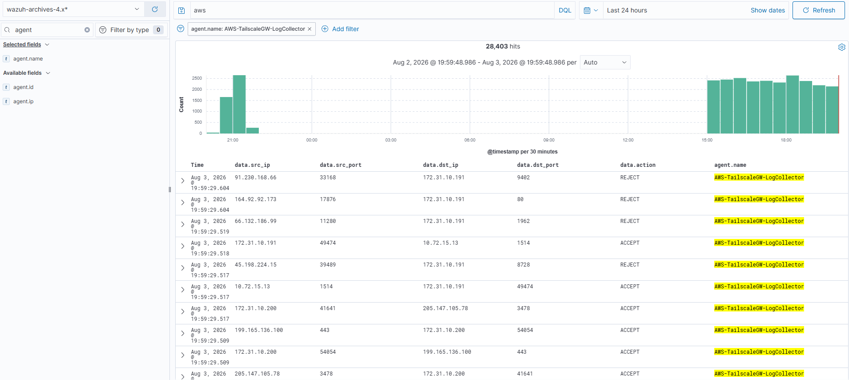Select the agent.name field in the sidebar
This screenshot has width=849, height=380.
tap(28, 59)
